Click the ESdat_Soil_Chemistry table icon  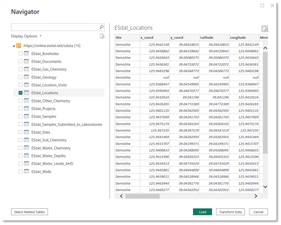(x=26, y=140)
